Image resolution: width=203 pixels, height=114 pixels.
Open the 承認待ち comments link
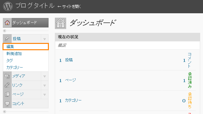click(190, 100)
